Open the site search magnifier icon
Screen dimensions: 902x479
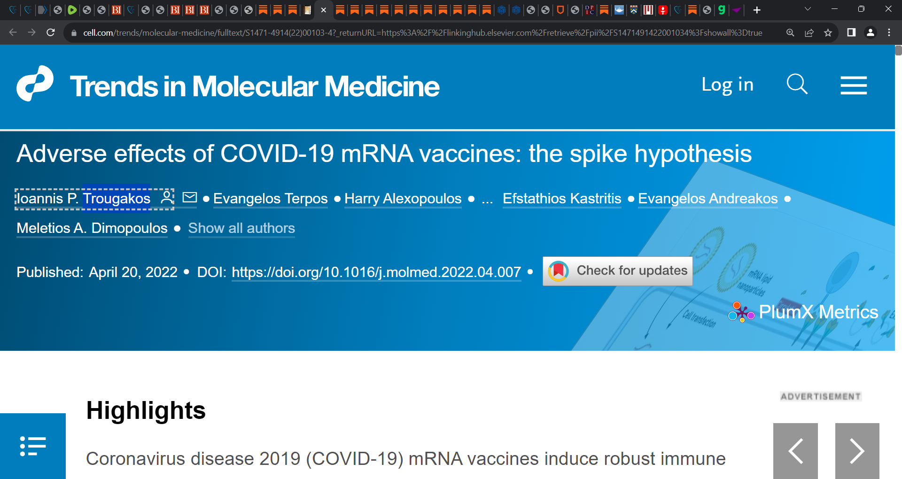[x=797, y=85]
